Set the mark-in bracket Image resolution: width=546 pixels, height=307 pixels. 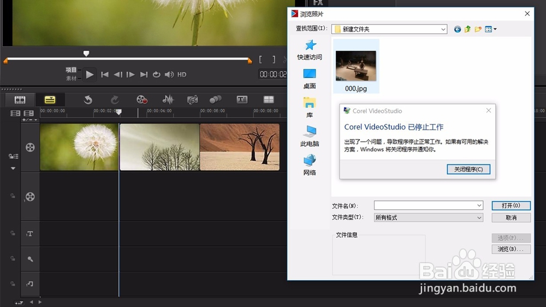click(260, 60)
